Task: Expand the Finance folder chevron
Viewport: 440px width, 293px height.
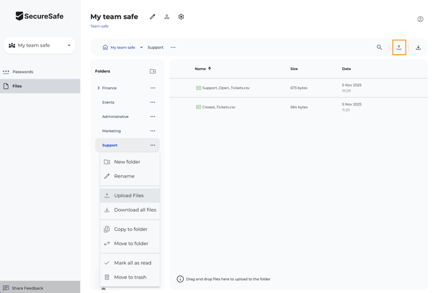Action: point(99,88)
